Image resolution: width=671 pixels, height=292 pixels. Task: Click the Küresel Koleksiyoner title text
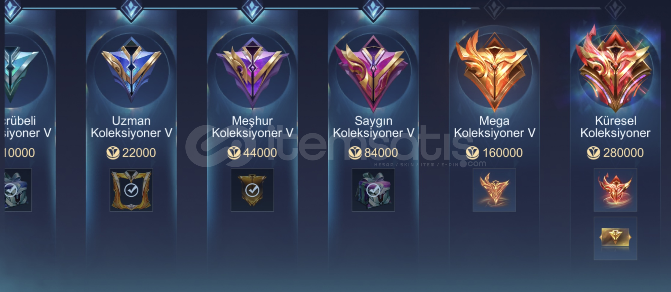coord(615,127)
